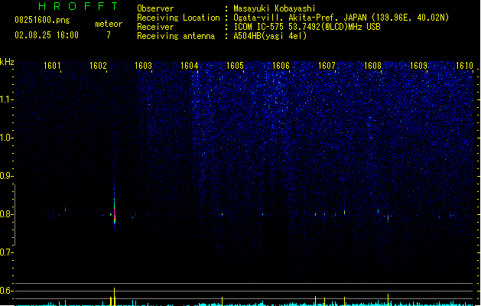Click the 1603 time marker
The width and height of the screenshot is (481, 306).
(x=143, y=66)
